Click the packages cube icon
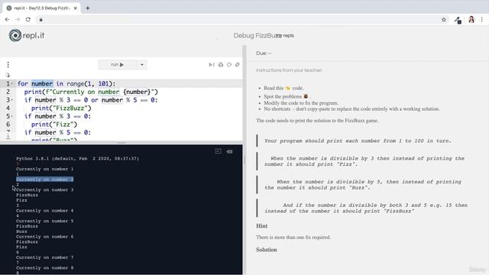Image resolution: width=489 pixels, height=275 pixels. (221, 64)
